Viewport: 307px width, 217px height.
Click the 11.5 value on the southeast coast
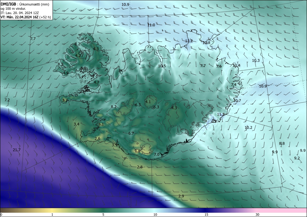(221, 114)
